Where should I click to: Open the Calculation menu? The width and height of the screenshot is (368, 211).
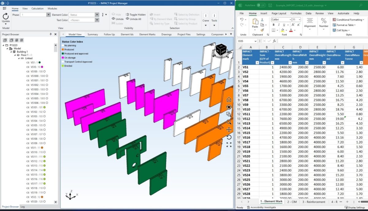coord(37,9)
